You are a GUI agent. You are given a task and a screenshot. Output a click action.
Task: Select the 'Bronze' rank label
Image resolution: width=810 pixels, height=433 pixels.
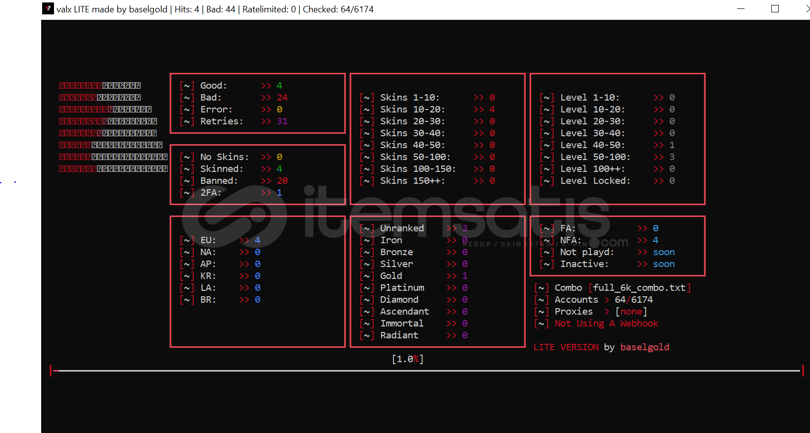tap(397, 252)
